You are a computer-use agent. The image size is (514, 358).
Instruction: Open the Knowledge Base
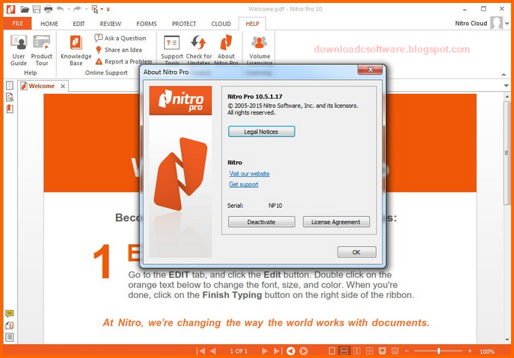(x=76, y=50)
